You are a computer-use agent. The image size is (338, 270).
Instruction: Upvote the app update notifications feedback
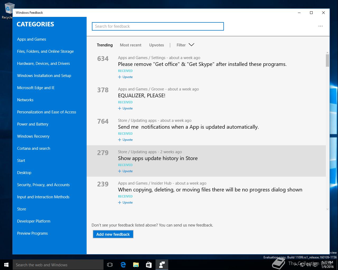coord(125,140)
